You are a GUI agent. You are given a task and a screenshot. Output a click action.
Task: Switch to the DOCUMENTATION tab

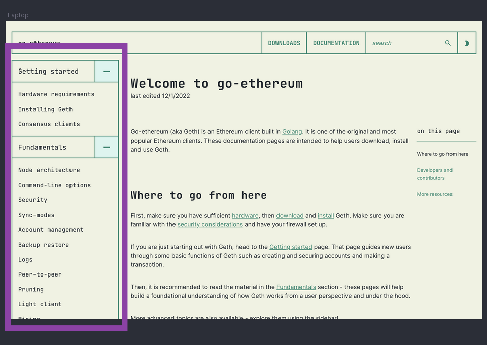tap(336, 43)
